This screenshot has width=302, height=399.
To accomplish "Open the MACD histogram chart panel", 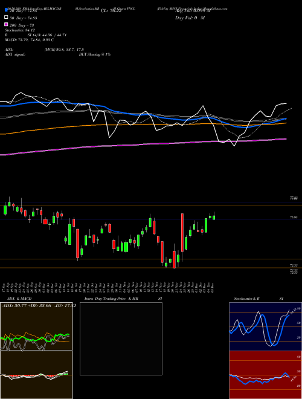I will pos(36,375).
